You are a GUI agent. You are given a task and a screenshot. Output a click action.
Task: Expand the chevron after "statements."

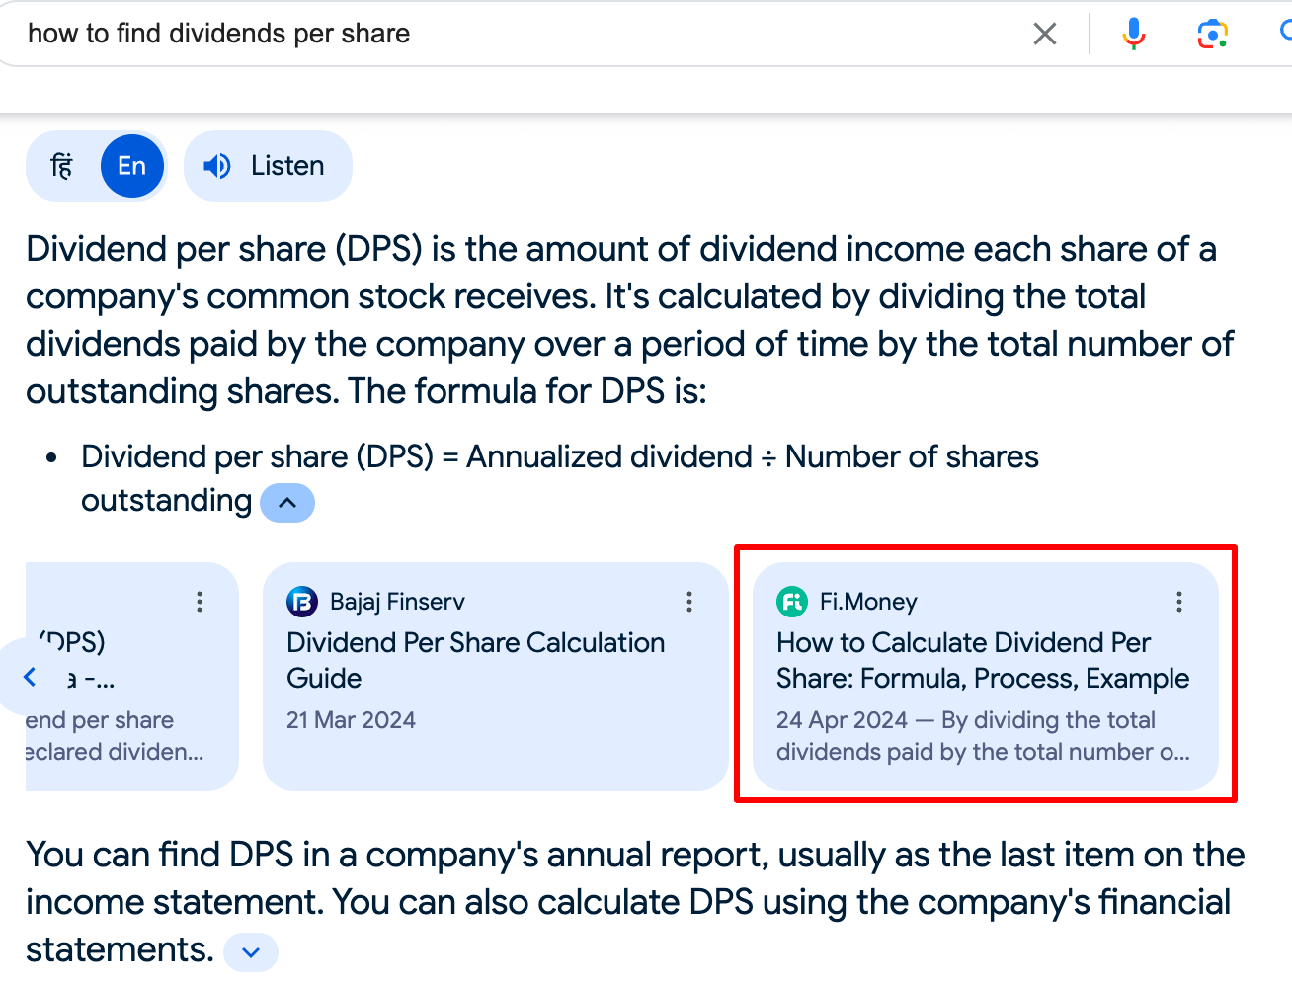pyautogui.click(x=251, y=952)
